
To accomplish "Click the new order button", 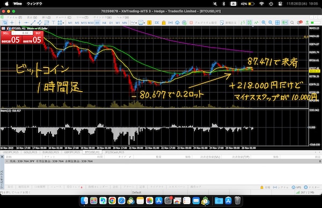I will point(228,23).
